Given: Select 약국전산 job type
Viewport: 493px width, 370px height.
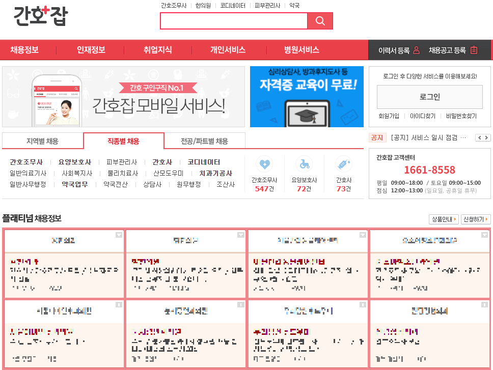Looking at the screenshot, I should (116, 184).
